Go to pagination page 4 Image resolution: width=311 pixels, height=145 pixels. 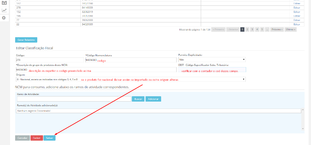pos(257,29)
